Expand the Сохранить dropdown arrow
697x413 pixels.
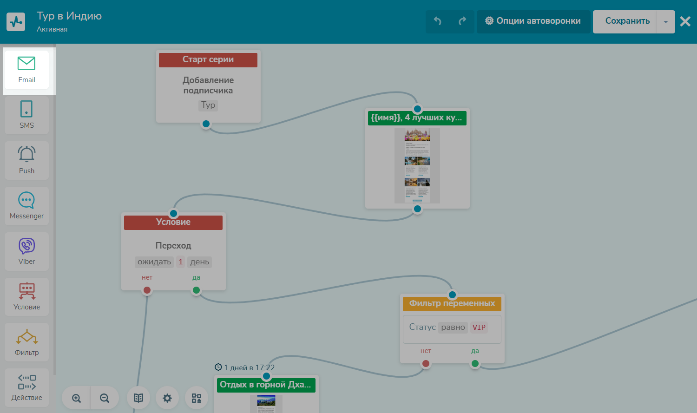pos(666,22)
